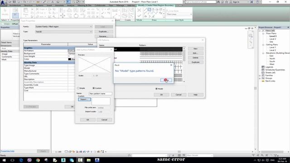
Task: Expand the Groups node in Project Browser
Action: [x=260, y=78]
